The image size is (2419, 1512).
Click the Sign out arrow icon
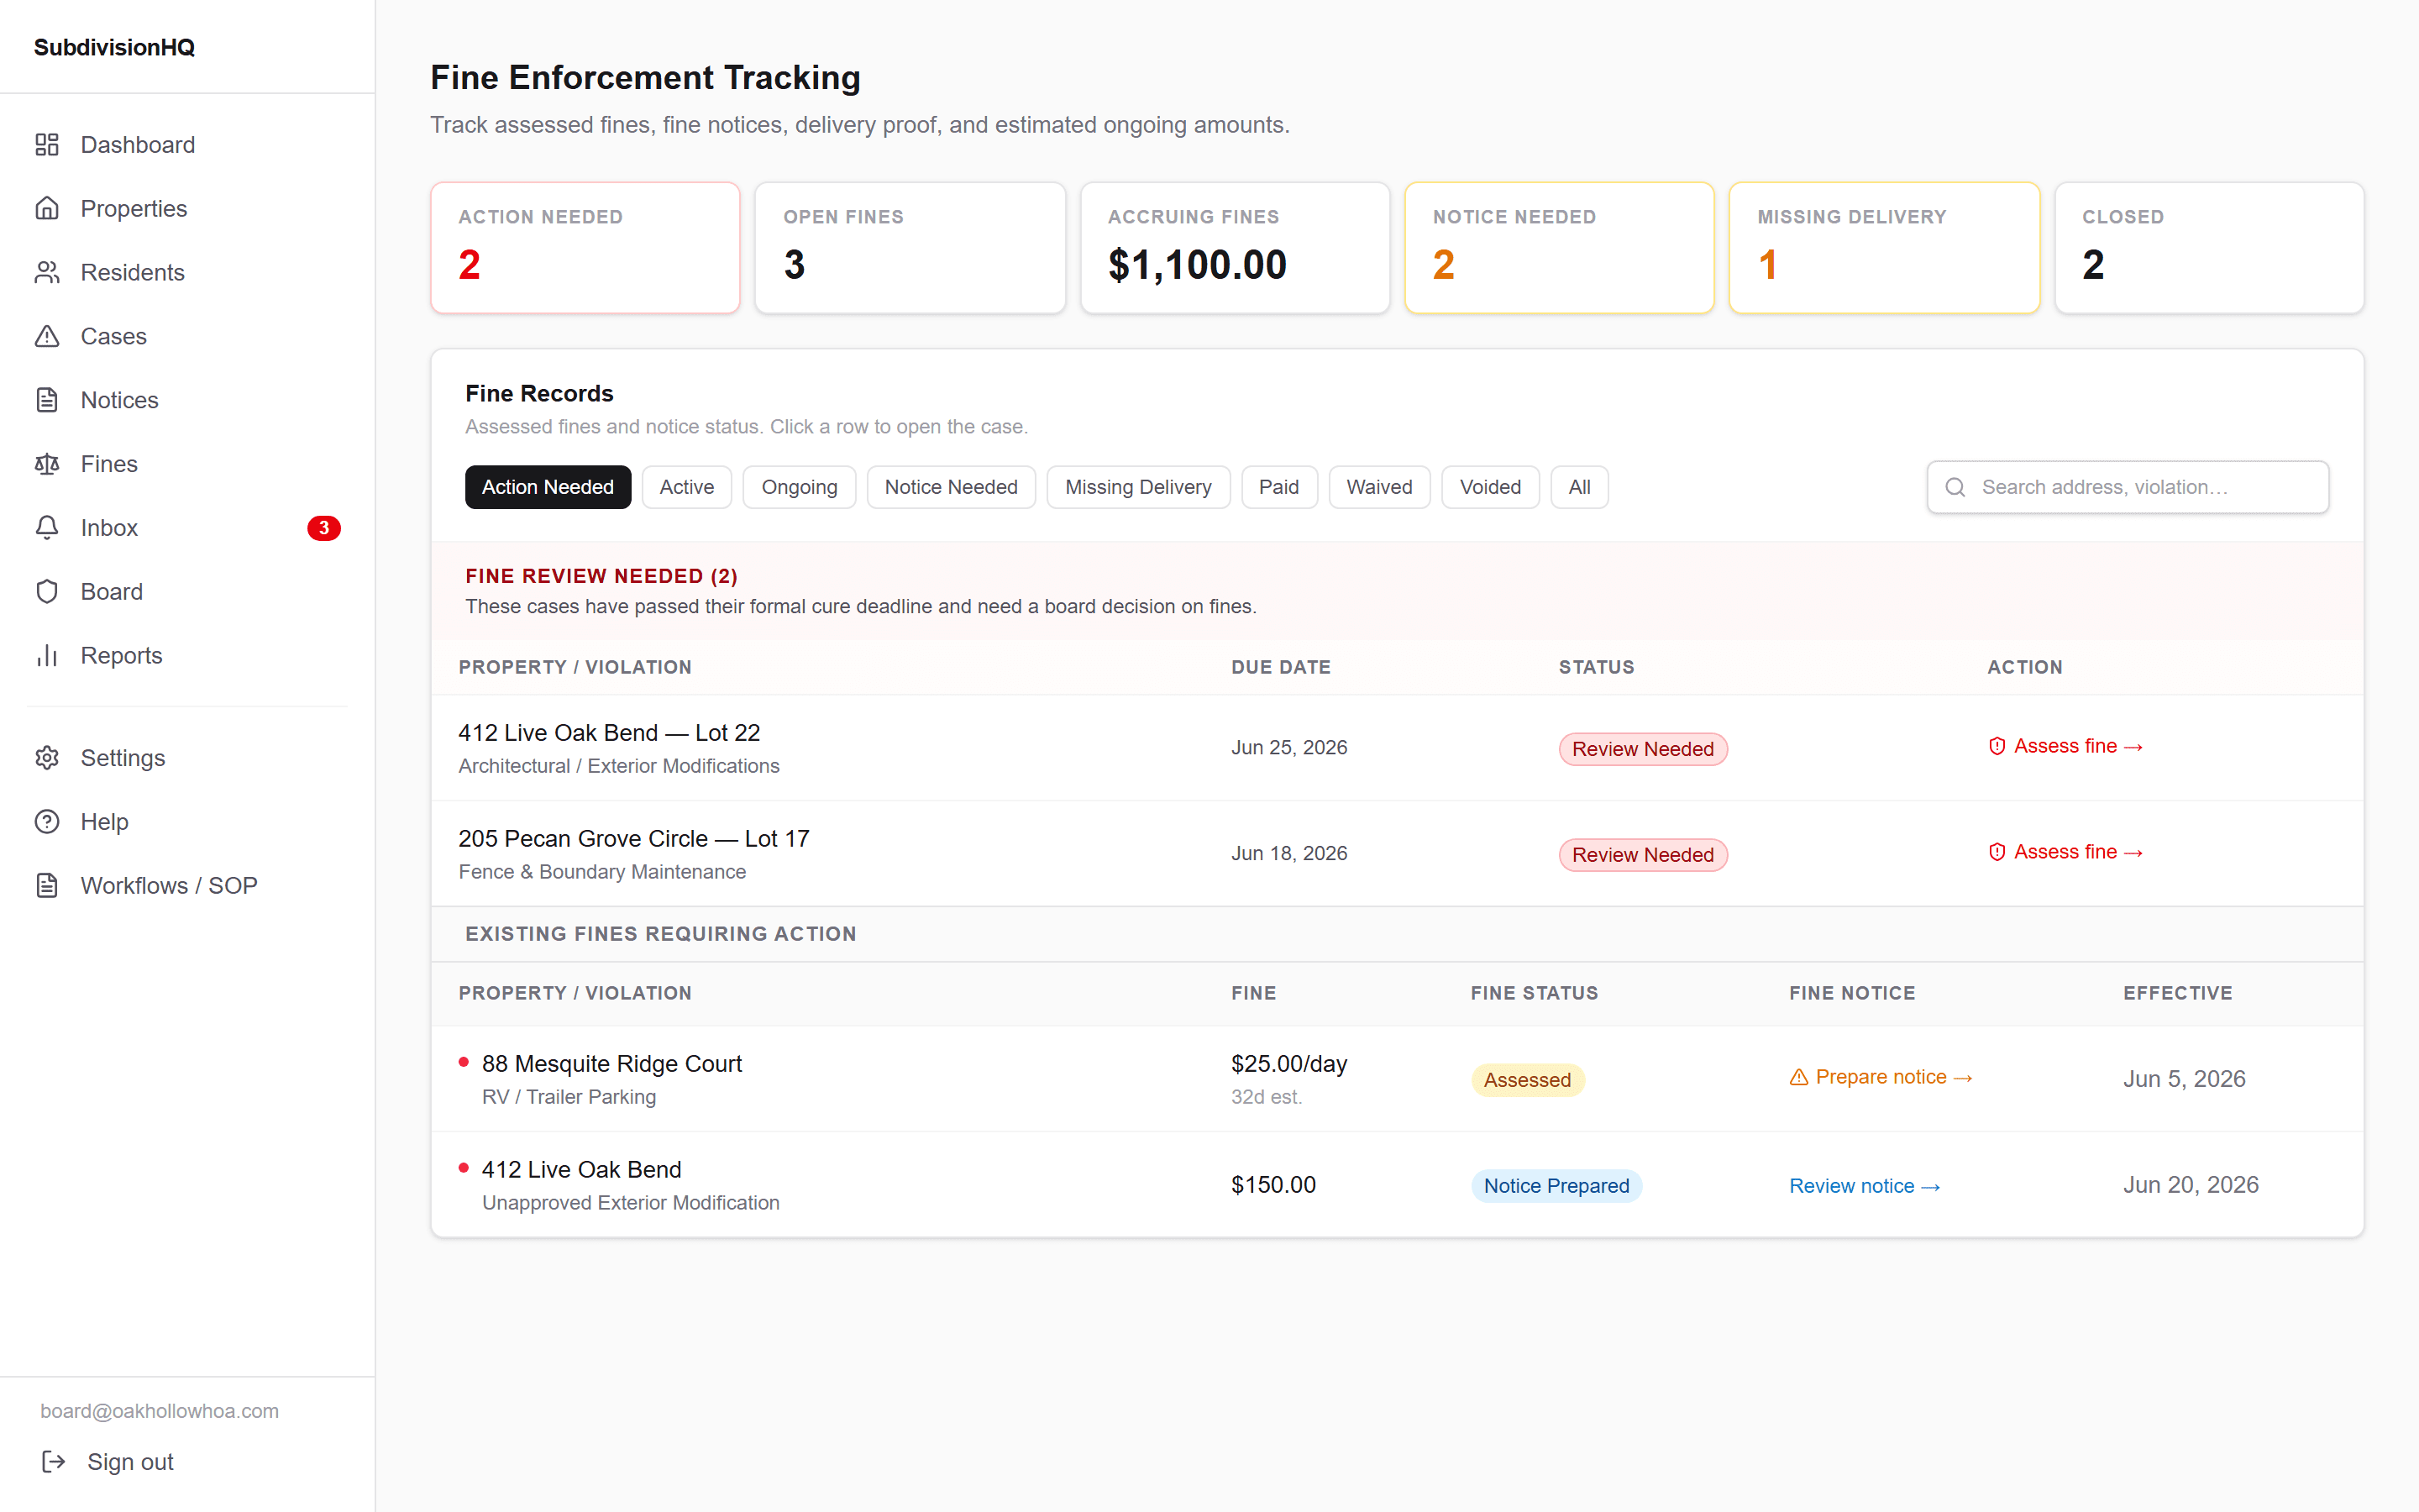coord(54,1462)
